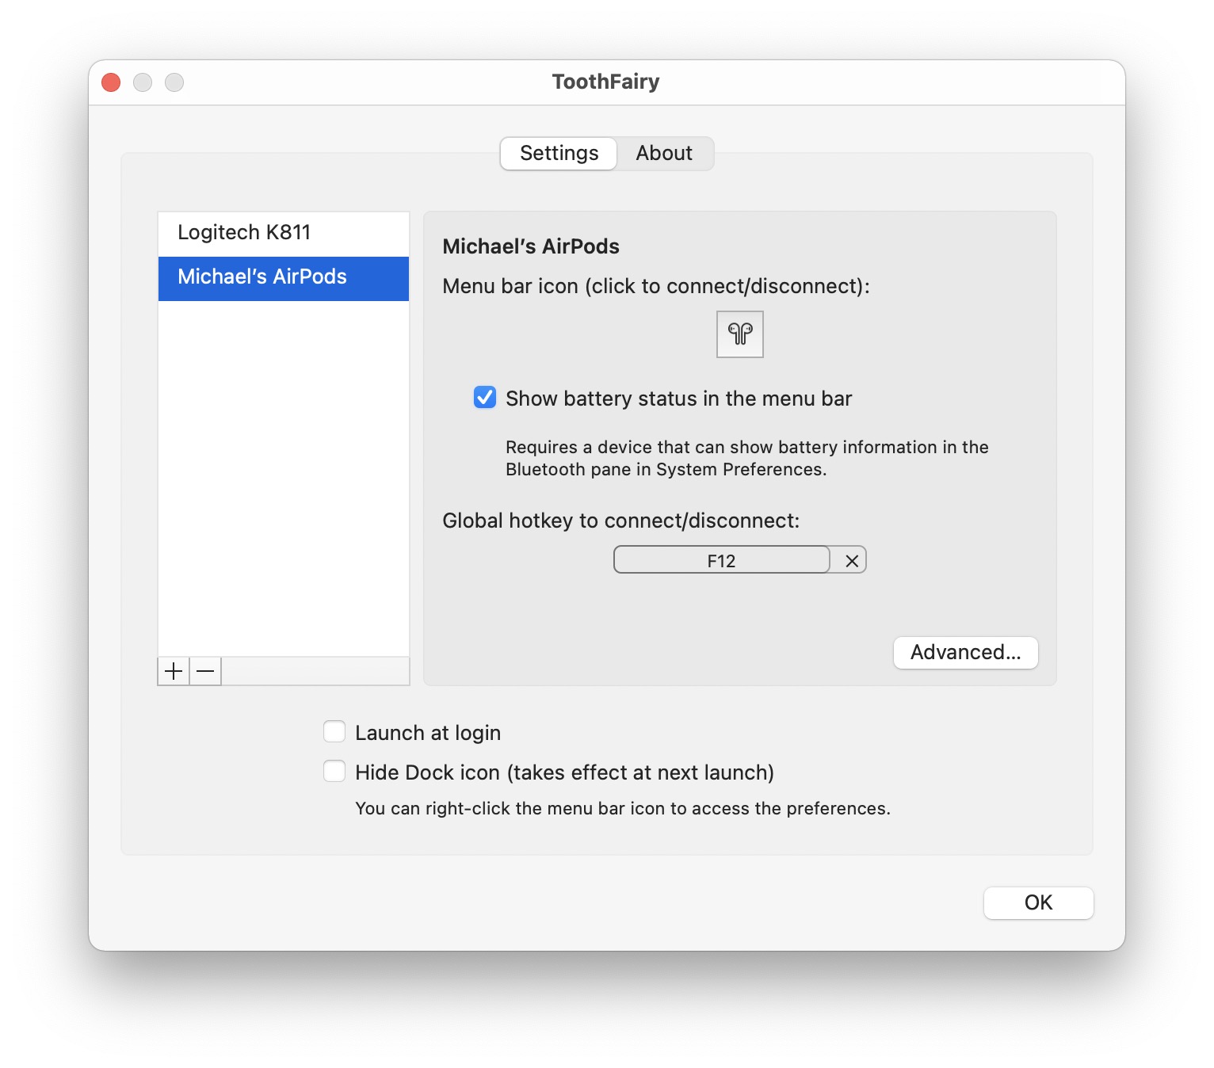Click the 'Menu bar icon (click to connect/disconnect):' label
Viewport: 1214px width, 1068px height.
point(656,286)
